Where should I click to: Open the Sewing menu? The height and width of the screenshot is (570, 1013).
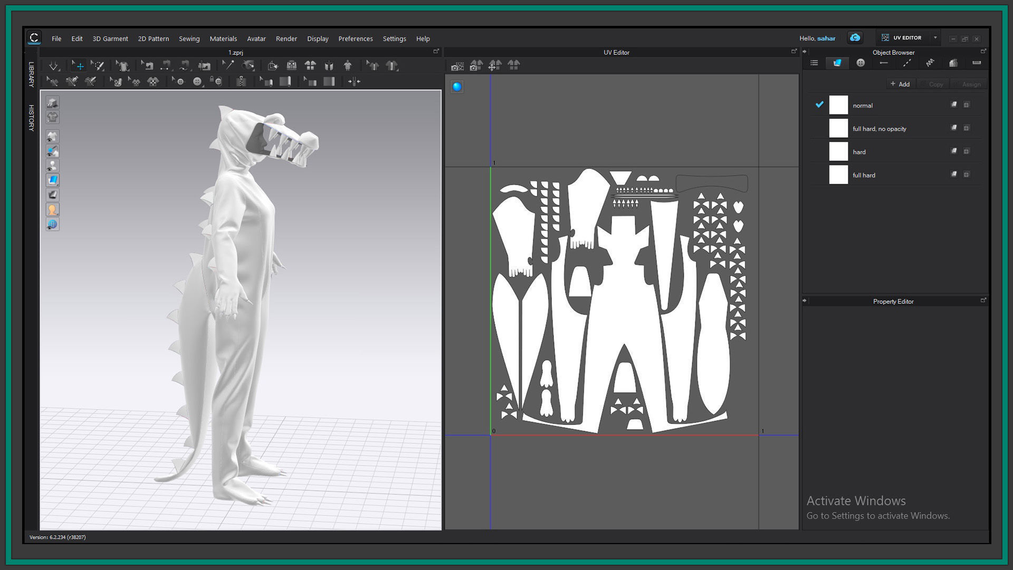coord(189,39)
